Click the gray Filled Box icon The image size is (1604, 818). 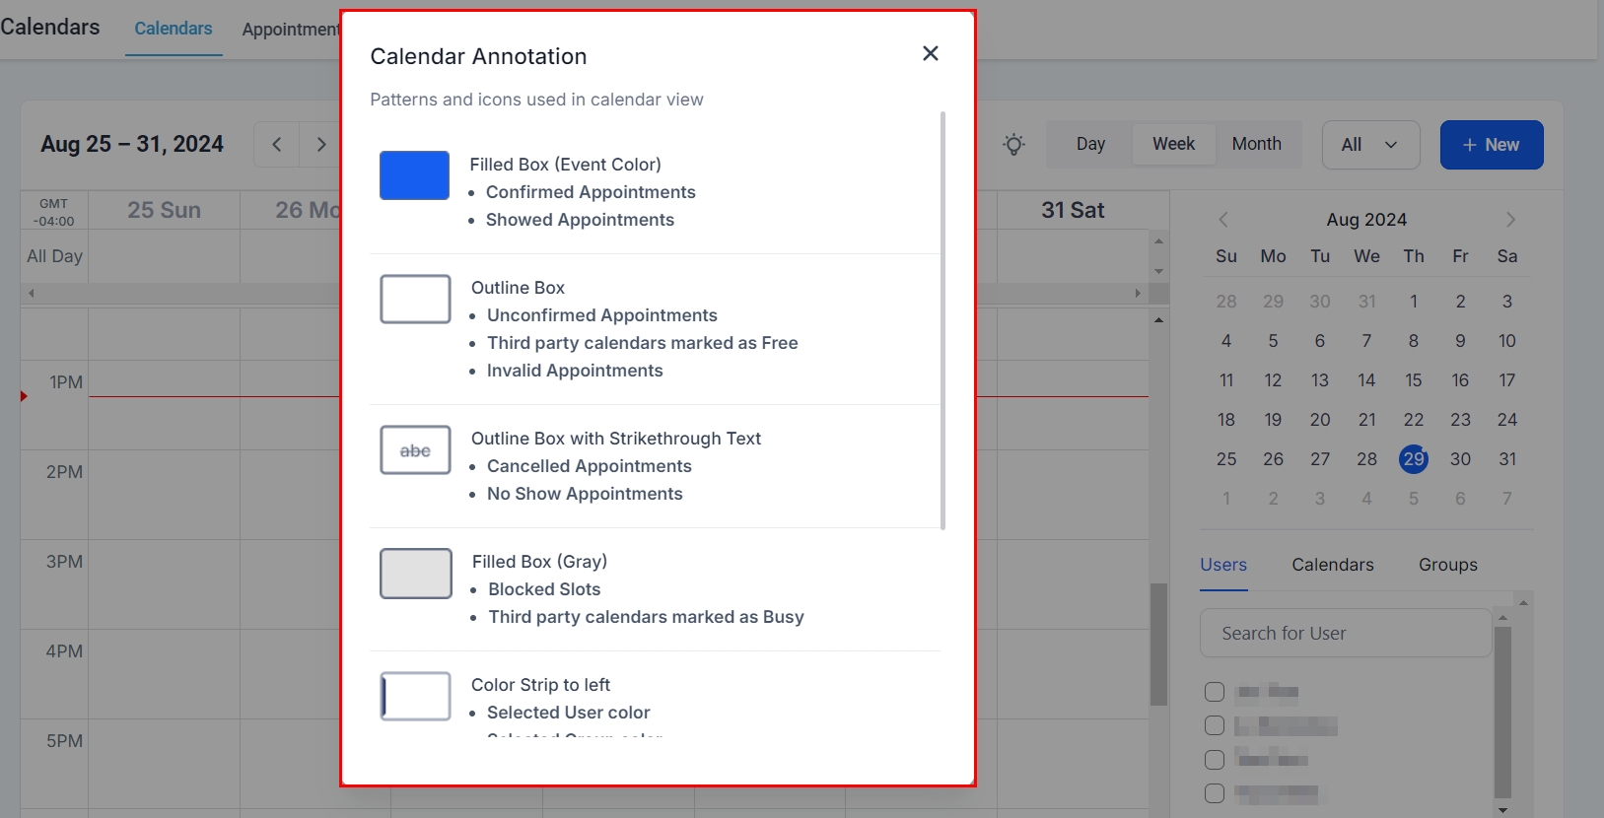pyautogui.click(x=415, y=574)
